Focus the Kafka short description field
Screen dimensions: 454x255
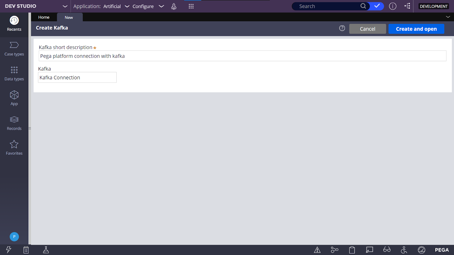[242, 56]
